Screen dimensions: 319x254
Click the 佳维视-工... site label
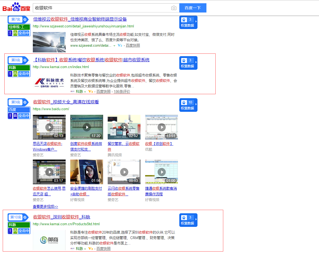click(19, 27)
